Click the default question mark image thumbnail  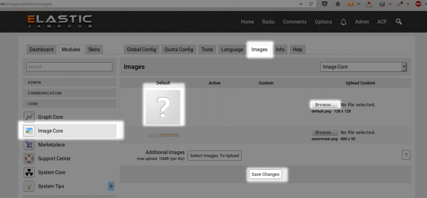tap(163, 107)
